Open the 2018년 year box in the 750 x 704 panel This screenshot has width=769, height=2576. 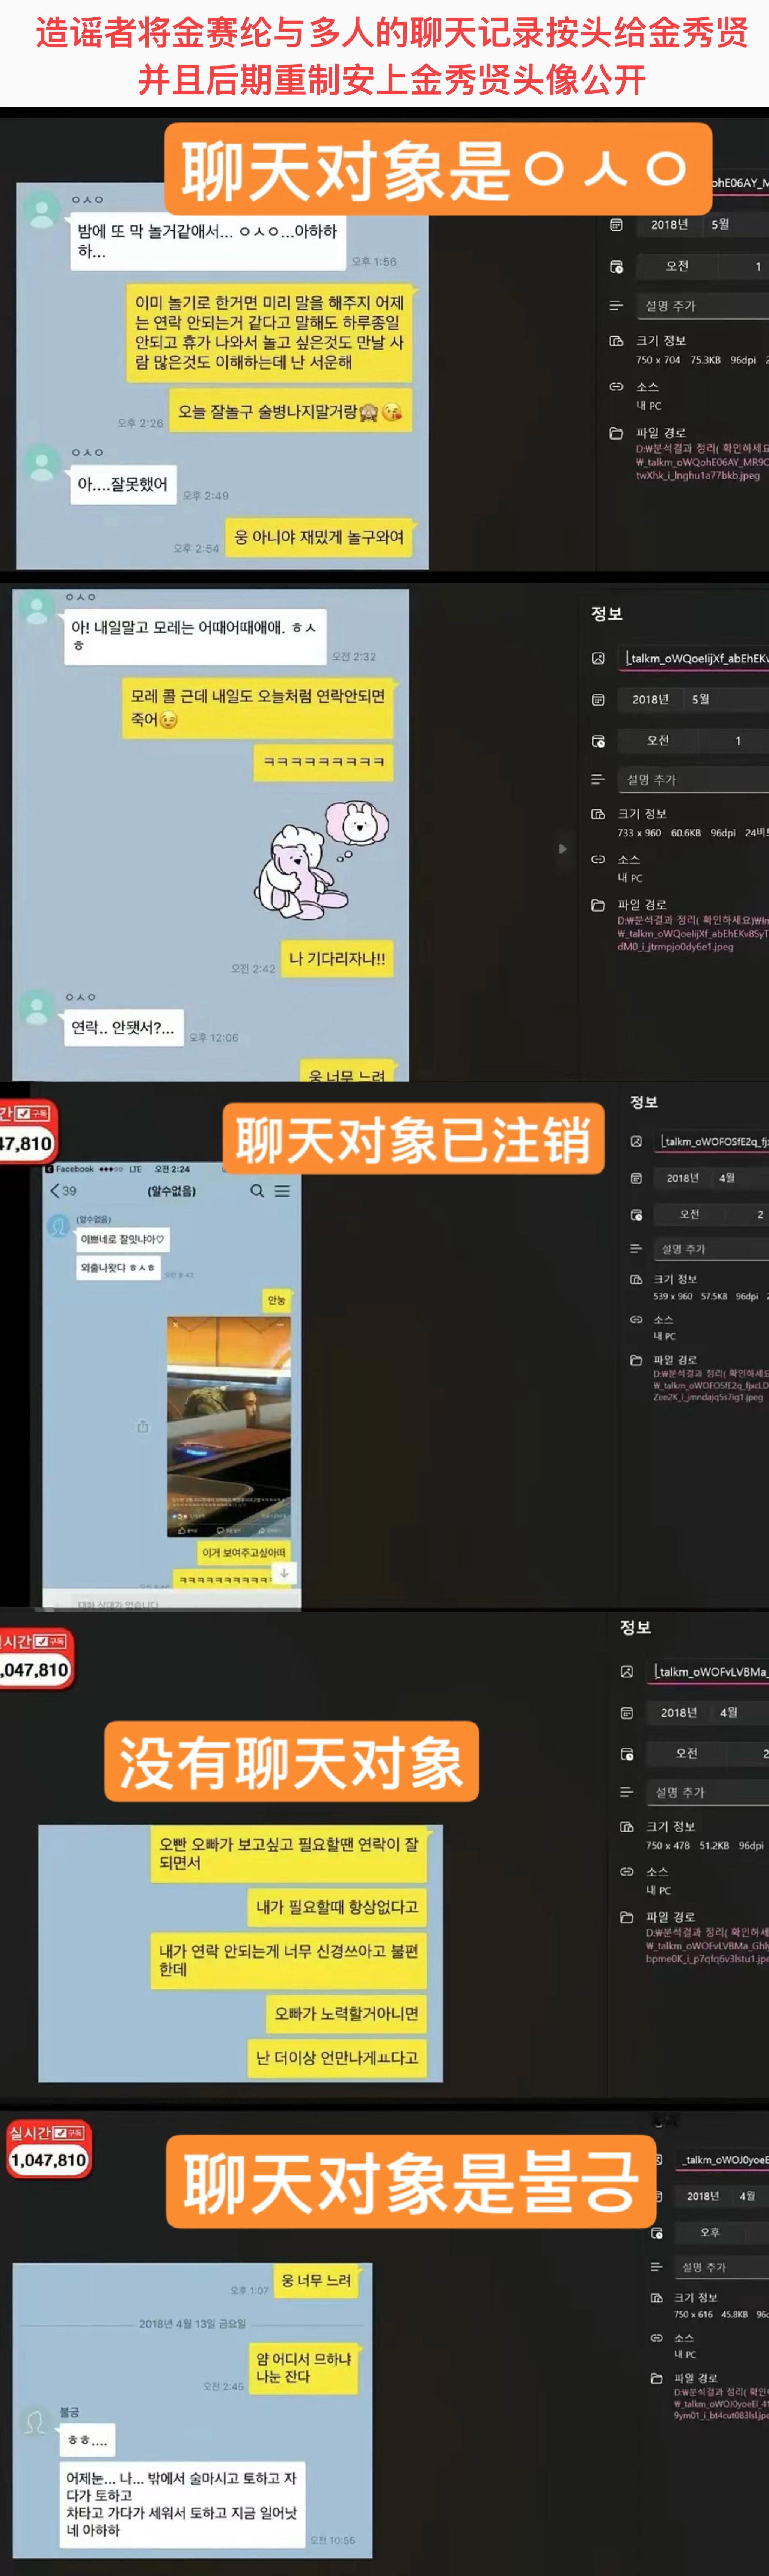669,225
